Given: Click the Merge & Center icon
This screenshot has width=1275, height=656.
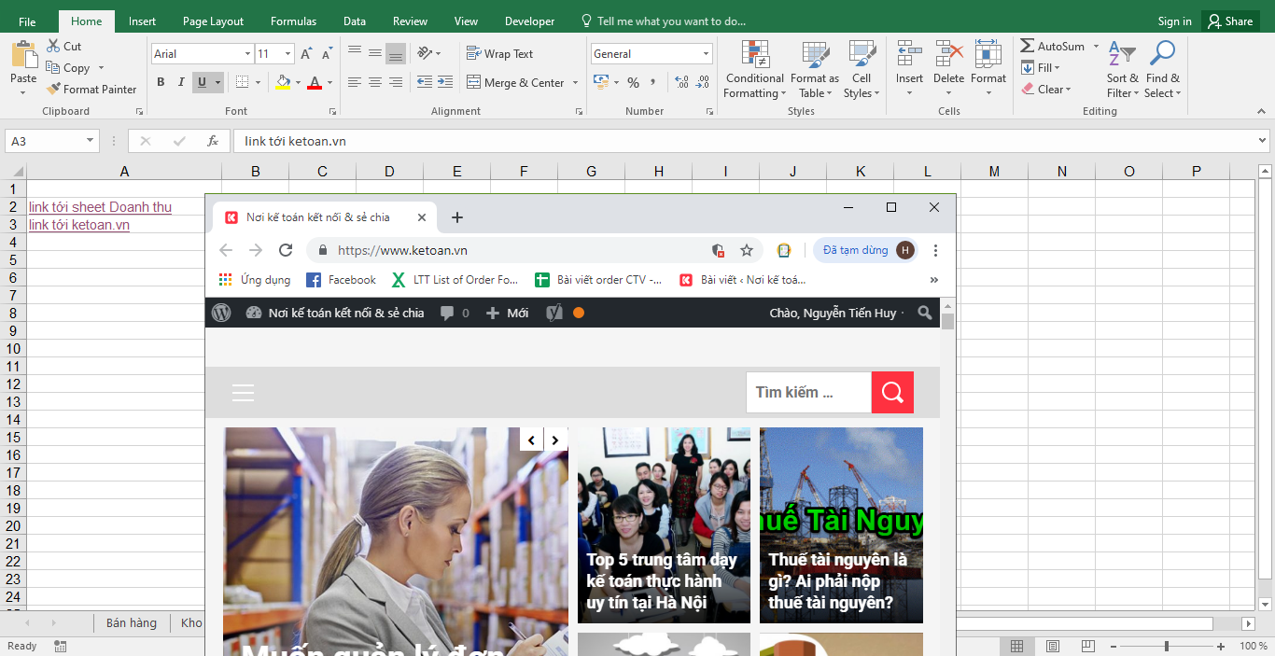Looking at the screenshot, I should pyautogui.click(x=474, y=83).
